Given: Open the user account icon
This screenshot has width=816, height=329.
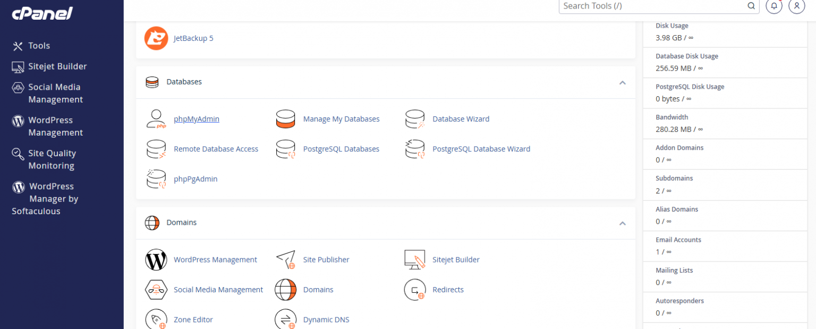Looking at the screenshot, I should (796, 6).
